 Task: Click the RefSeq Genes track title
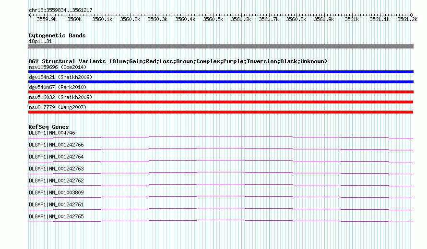[x=48, y=127]
